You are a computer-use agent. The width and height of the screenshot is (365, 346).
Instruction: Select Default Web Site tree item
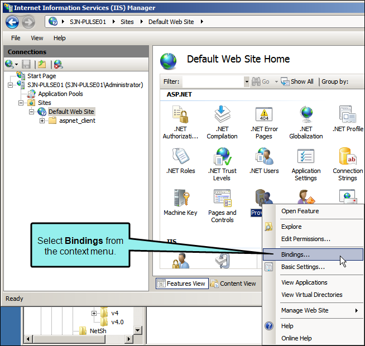tap(71, 112)
